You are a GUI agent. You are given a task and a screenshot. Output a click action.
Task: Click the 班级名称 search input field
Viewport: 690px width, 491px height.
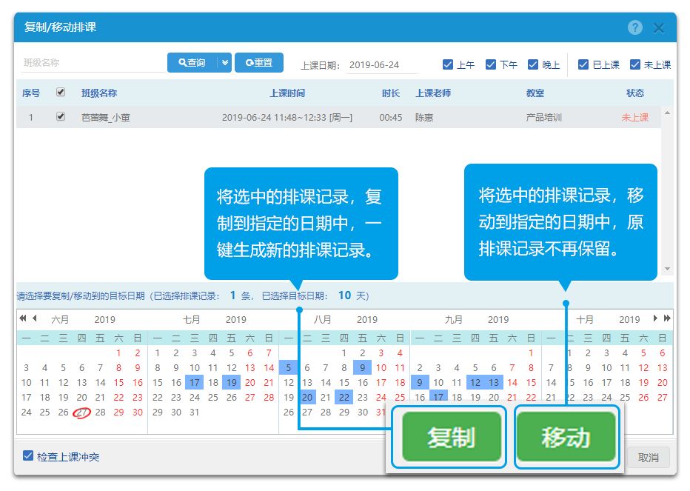93,64
